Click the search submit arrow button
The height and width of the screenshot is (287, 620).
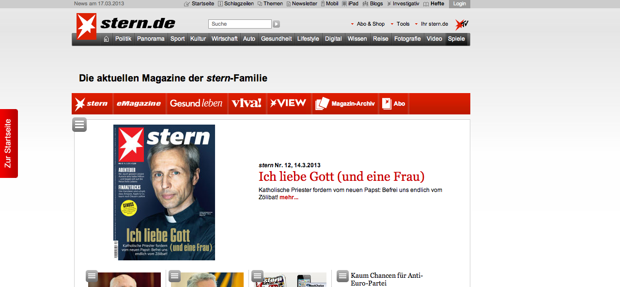[x=276, y=24]
